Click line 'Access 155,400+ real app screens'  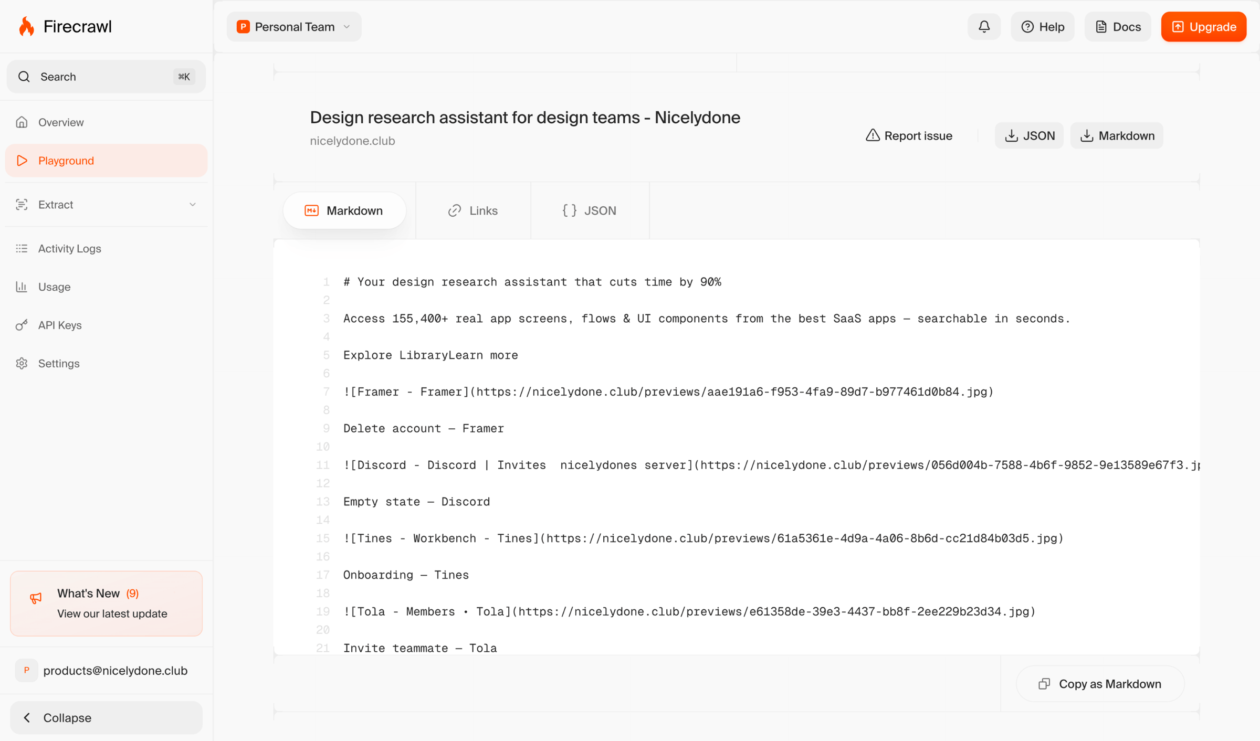tap(707, 319)
